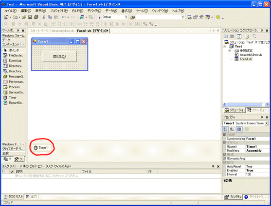271x206 pixels.
Task: Select EventLog component in toolbox
Action: (x=14, y=61)
